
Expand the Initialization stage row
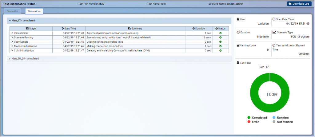pyautogui.click(x=12, y=33)
